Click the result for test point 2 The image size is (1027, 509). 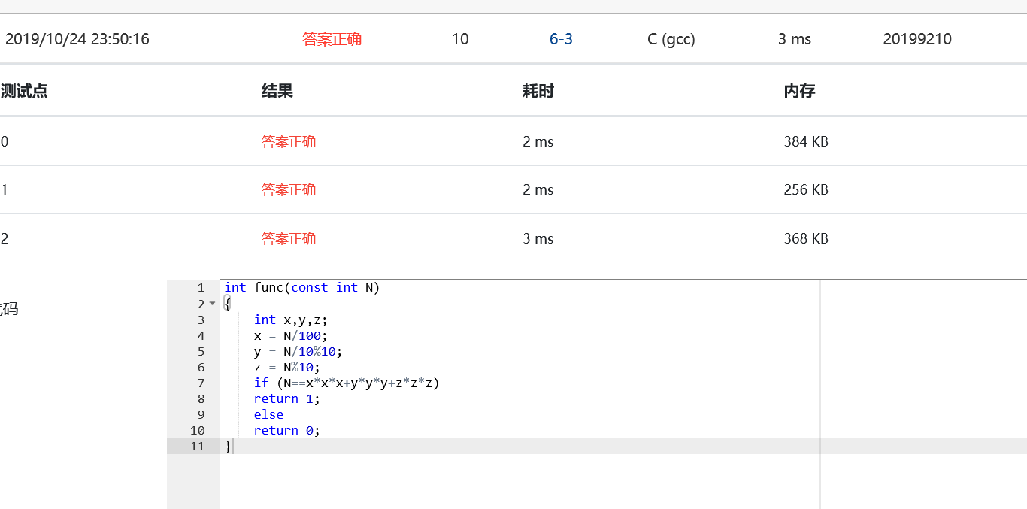point(288,238)
